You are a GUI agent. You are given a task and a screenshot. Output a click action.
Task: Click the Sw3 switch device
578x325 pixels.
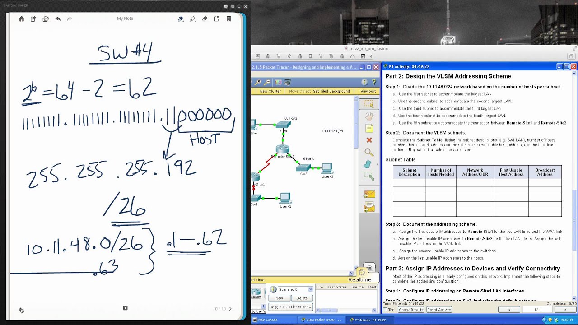point(303,167)
